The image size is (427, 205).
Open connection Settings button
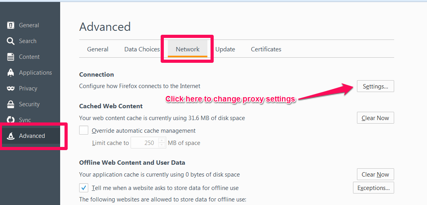pyautogui.click(x=375, y=87)
